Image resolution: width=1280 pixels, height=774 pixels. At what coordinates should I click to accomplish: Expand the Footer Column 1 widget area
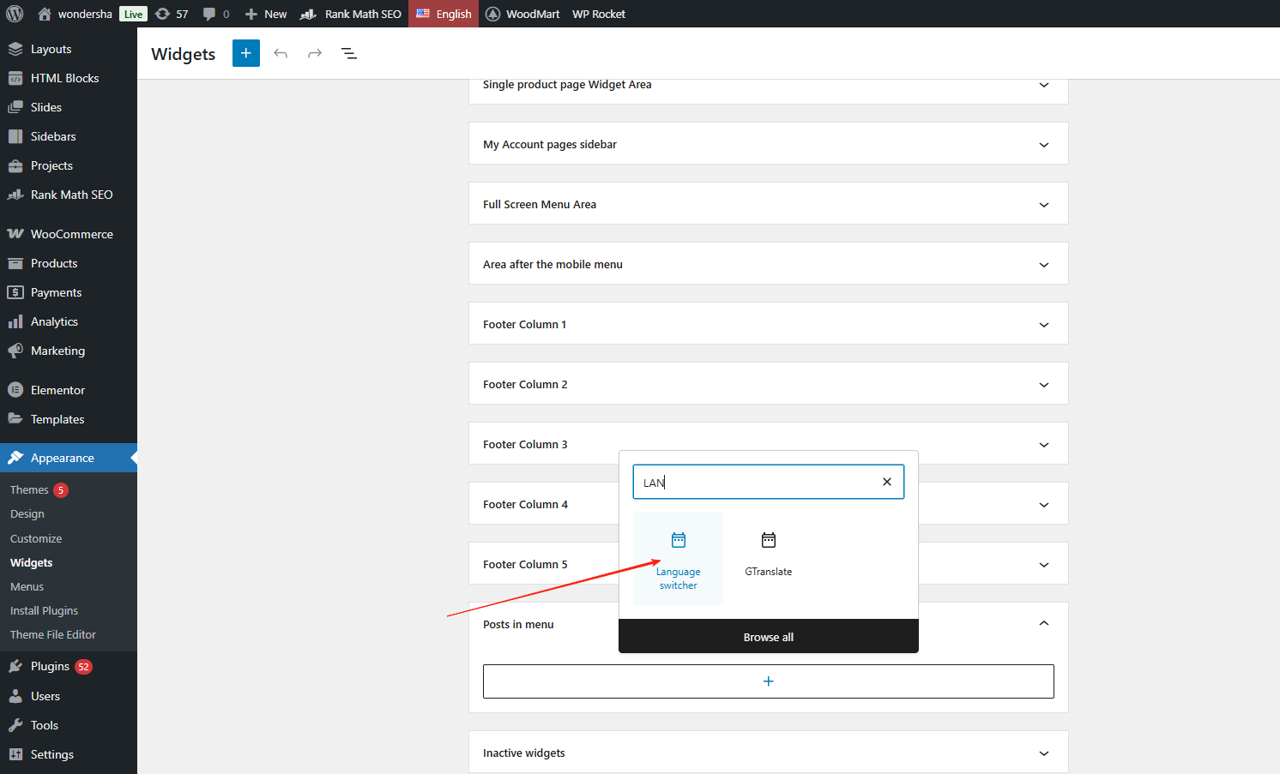pos(1043,325)
